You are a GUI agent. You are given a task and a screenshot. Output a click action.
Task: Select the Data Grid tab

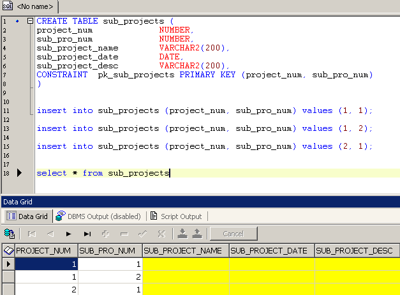click(27, 216)
